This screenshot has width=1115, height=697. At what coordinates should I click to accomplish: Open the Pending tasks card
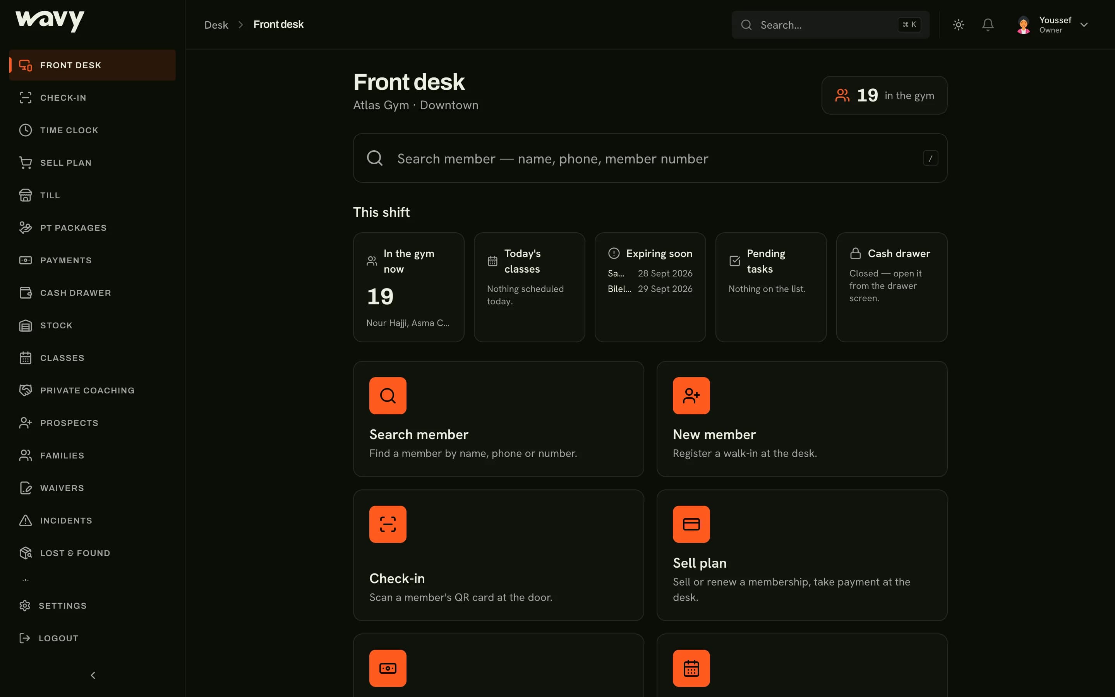pyautogui.click(x=771, y=287)
